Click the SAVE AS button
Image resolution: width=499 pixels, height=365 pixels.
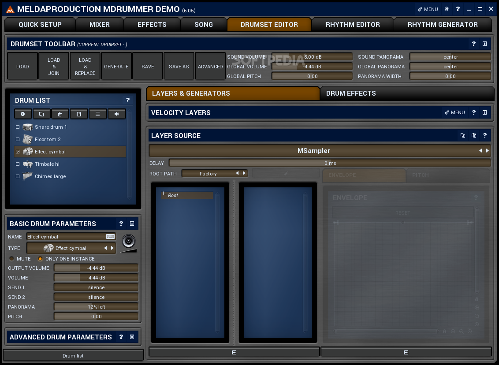(179, 66)
